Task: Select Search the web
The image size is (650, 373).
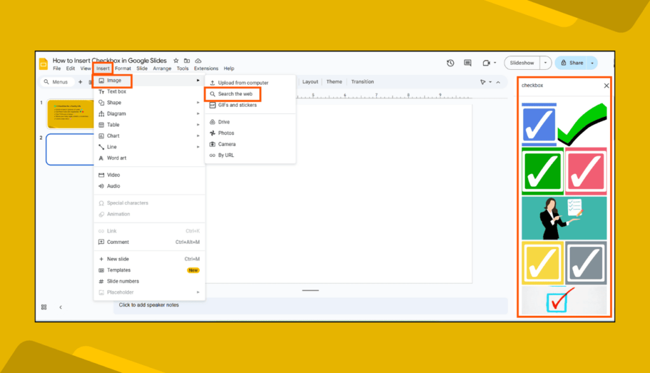Action: 250,94
